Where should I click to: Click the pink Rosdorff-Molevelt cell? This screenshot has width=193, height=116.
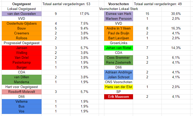tap(21, 92)
